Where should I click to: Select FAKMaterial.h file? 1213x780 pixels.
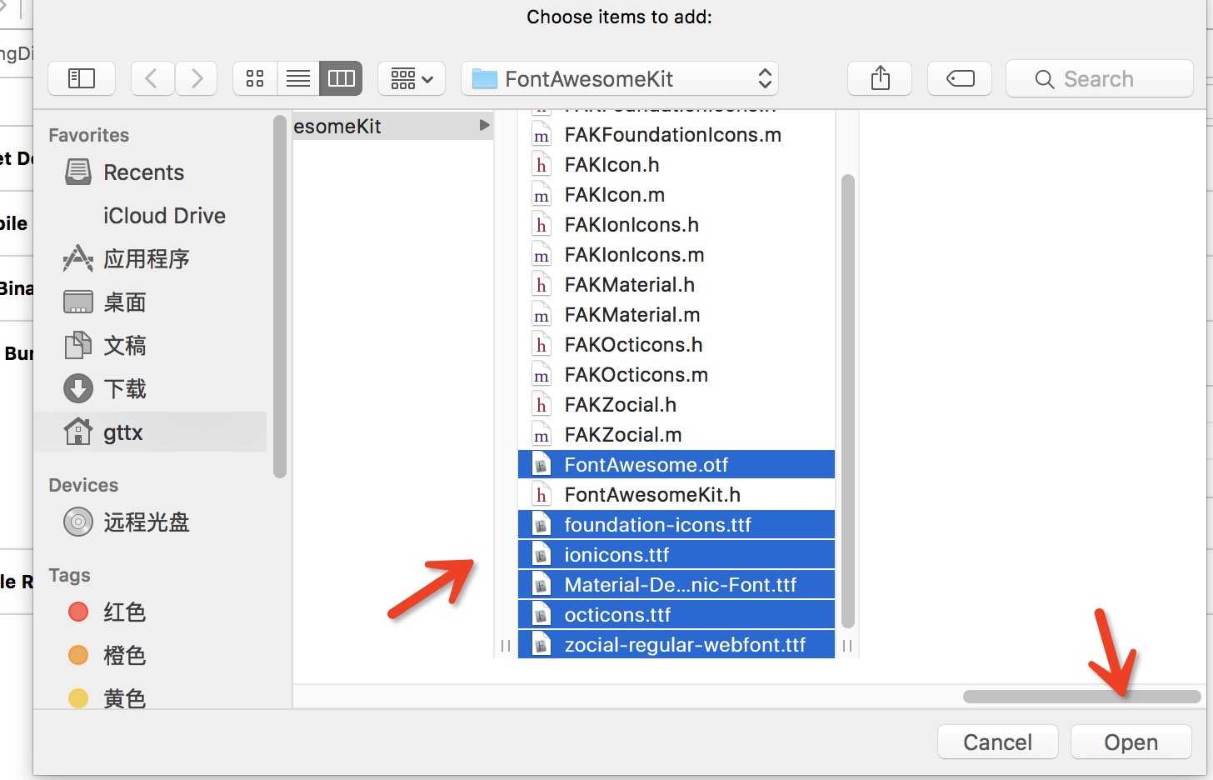(x=676, y=285)
